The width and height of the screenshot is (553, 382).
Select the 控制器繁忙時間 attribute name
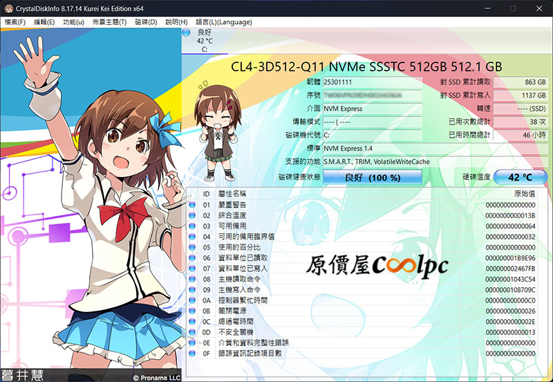[x=243, y=300]
